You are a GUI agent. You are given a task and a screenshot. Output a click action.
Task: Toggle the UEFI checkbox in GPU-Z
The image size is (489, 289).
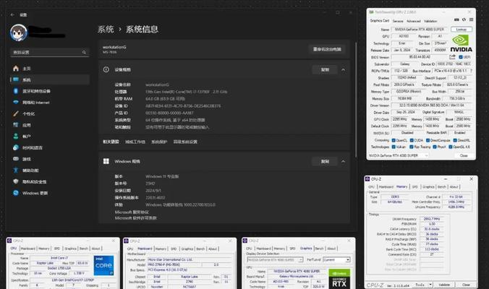pyautogui.click(x=461, y=57)
